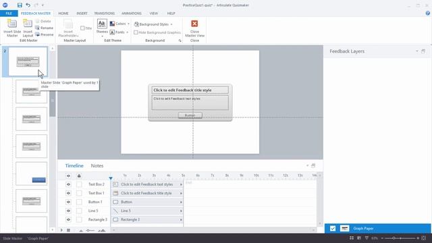Viewport: 432px width, 243px height.
Task: Expand the Feedback title style timeline bar arrow
Action: (181, 193)
